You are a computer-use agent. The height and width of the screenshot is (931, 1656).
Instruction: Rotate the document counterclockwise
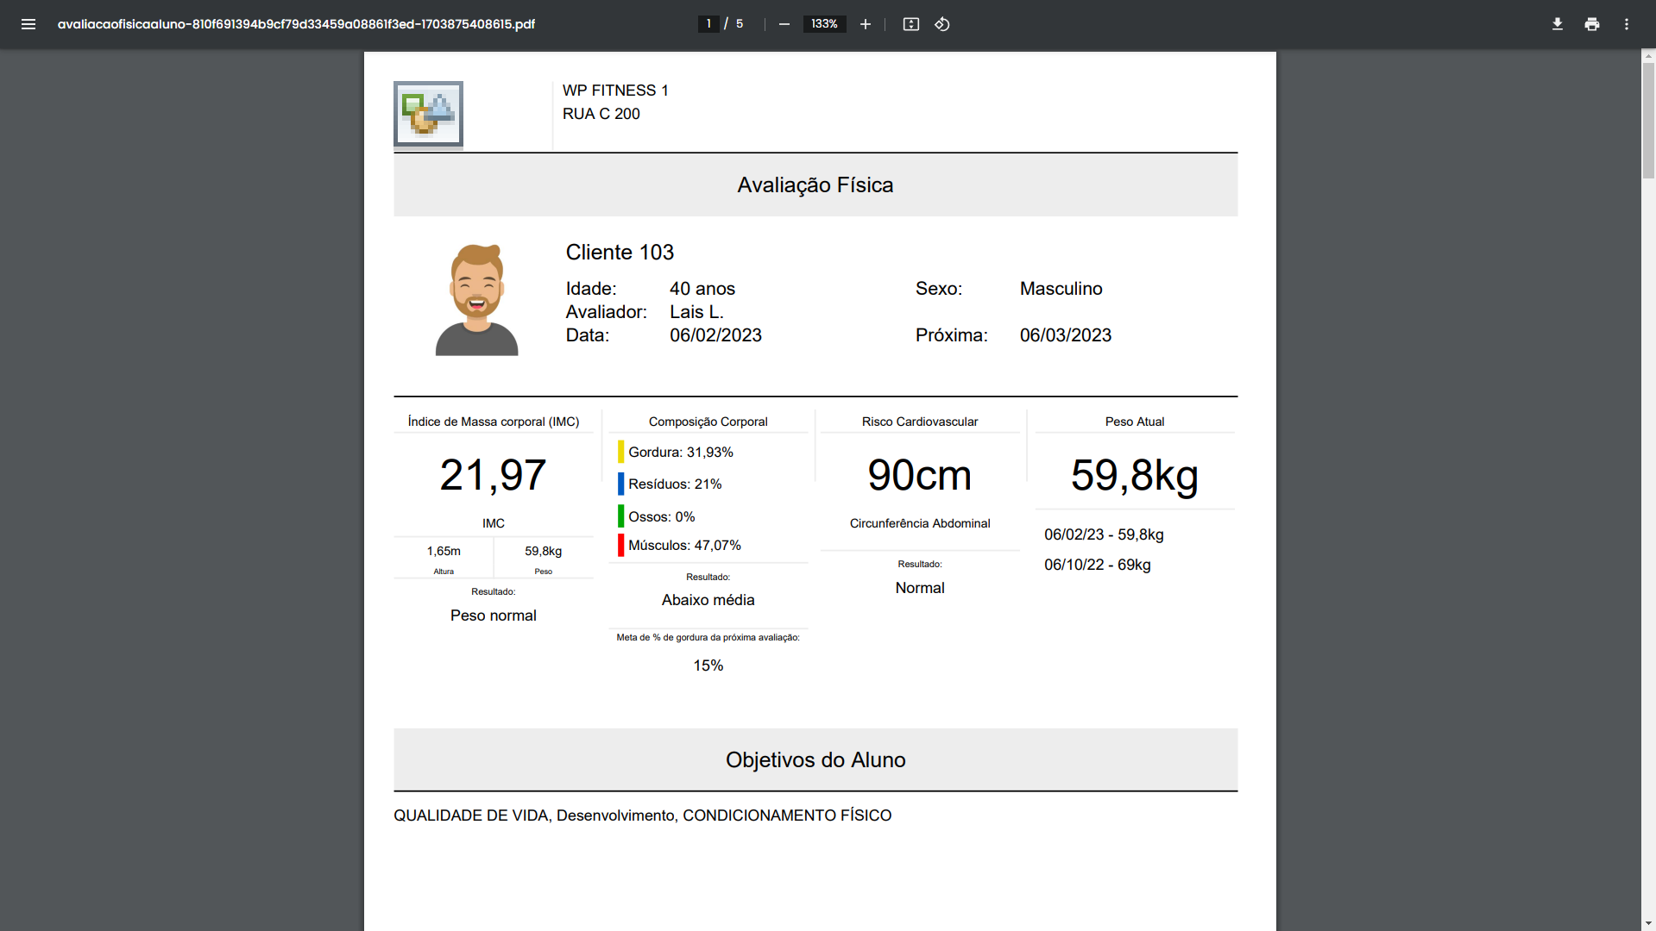(x=942, y=24)
